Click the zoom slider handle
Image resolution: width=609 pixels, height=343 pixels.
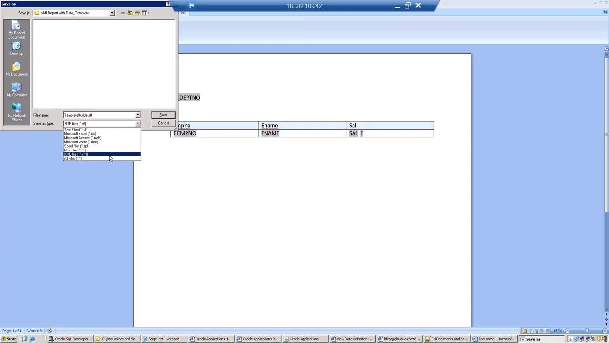pyautogui.click(x=586, y=331)
